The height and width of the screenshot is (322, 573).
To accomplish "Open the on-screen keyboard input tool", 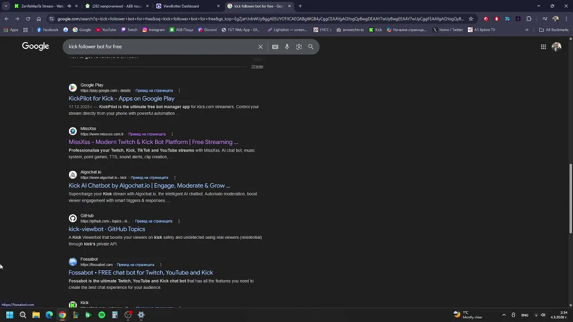I will click(275, 47).
